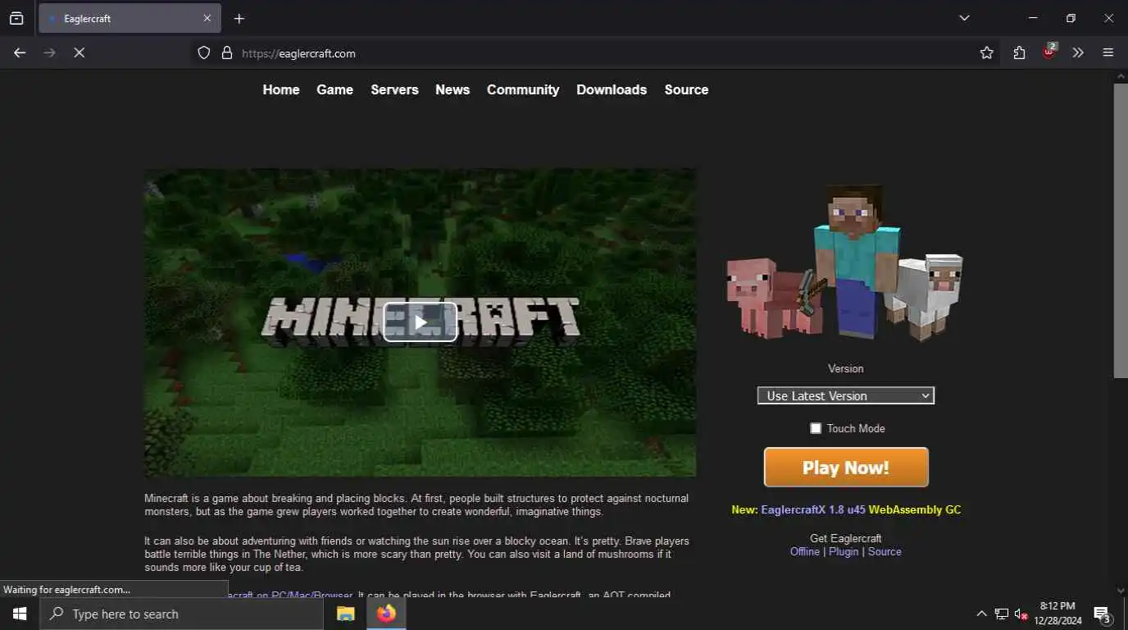Open the Source nav item
The height and width of the screenshot is (630, 1128).
pyautogui.click(x=686, y=89)
